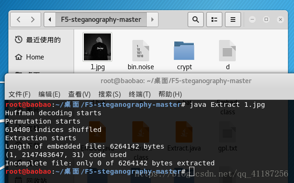Open terminal 编辑(E) menu

click(x=49, y=94)
